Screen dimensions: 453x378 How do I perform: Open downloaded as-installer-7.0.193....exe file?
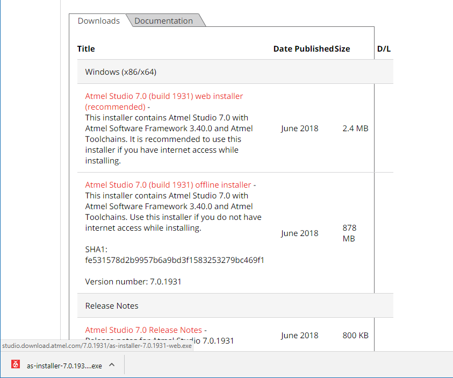(64, 366)
